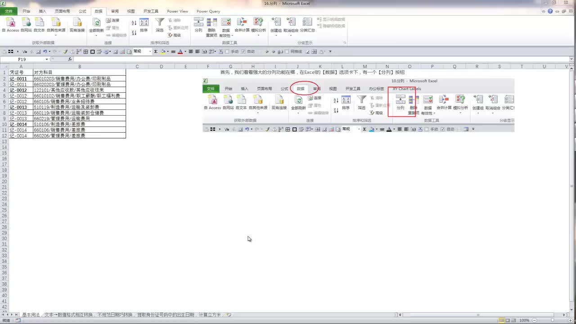
Task: Switch to the 插入 Insert tab
Action: click(x=42, y=11)
